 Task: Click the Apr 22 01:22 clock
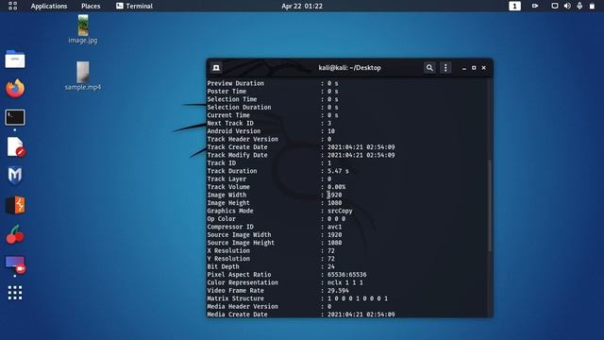(302, 7)
